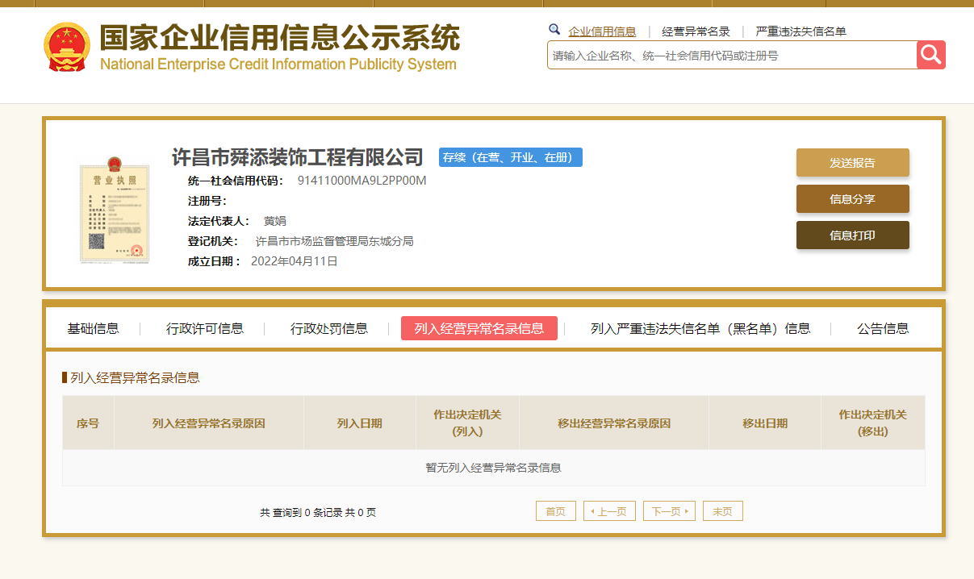
Task: Click the 列入经营异常名录原因 column header
Action: [x=209, y=423]
